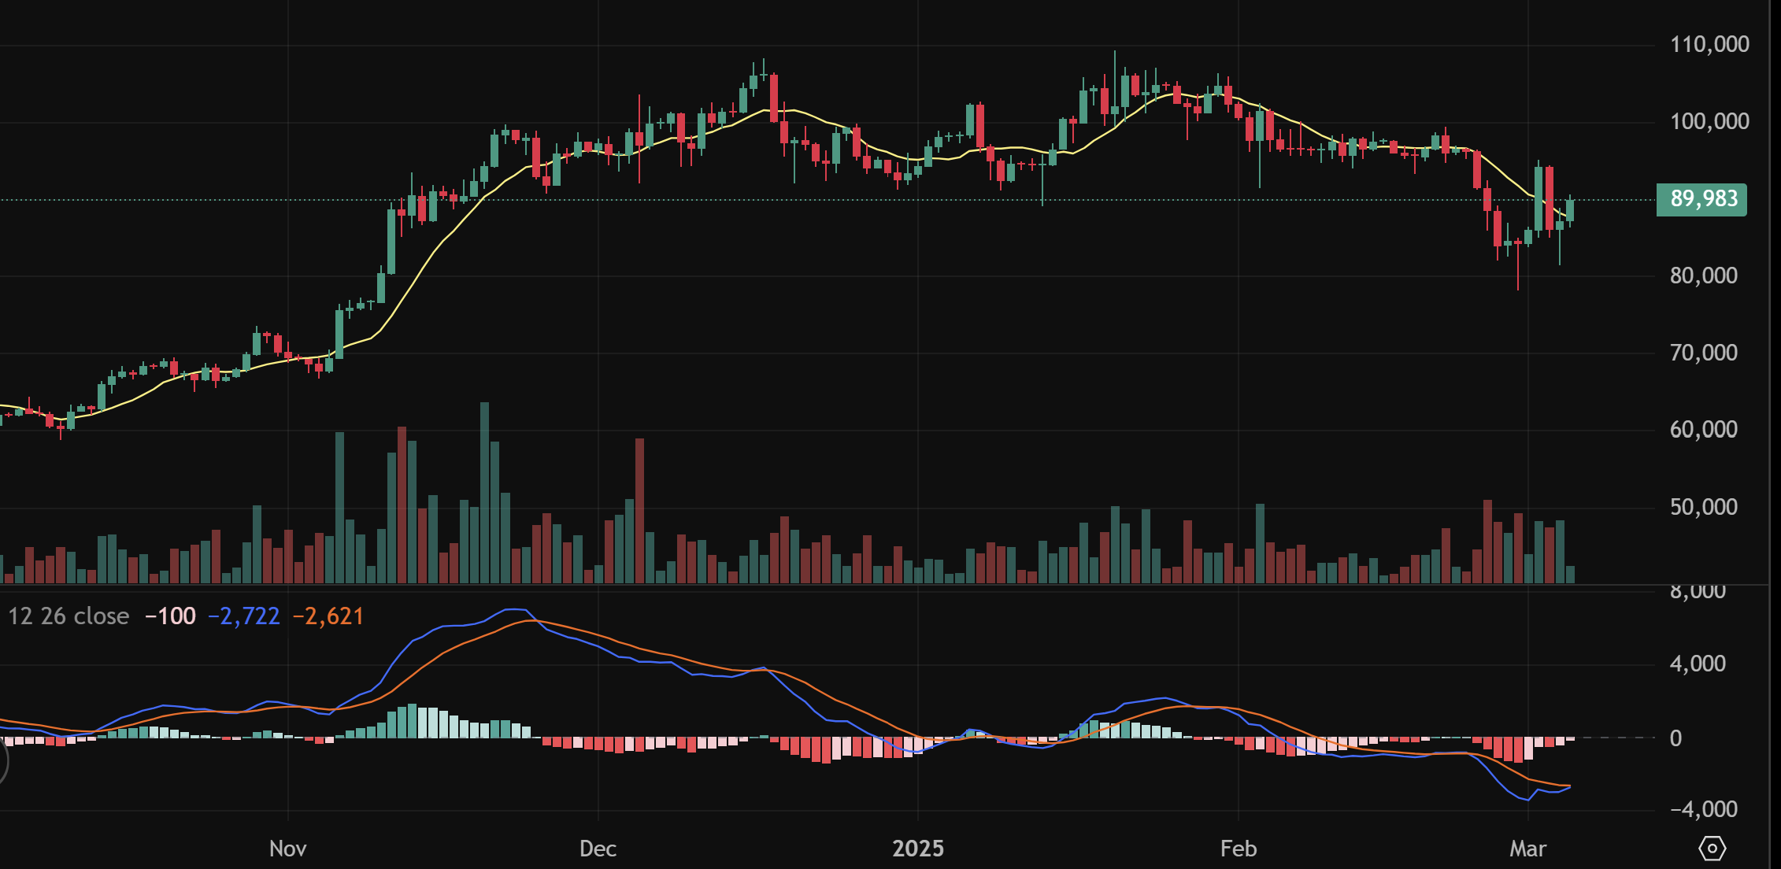Click the 89,983 current price label
Viewport: 1781px width, 869px height.
1702,199
